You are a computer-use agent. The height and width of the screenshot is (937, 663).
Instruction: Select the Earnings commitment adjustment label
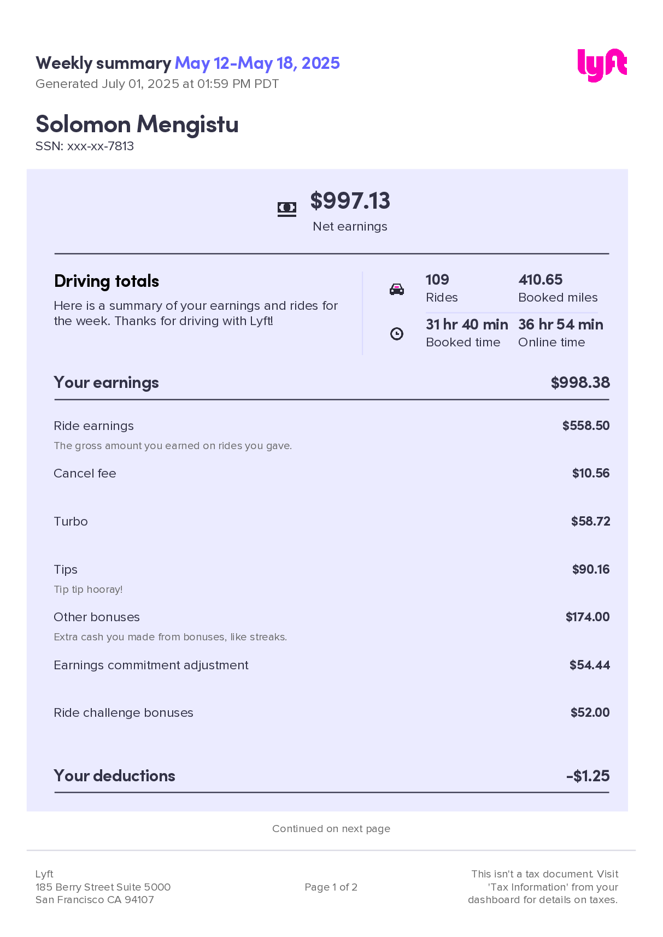point(151,665)
